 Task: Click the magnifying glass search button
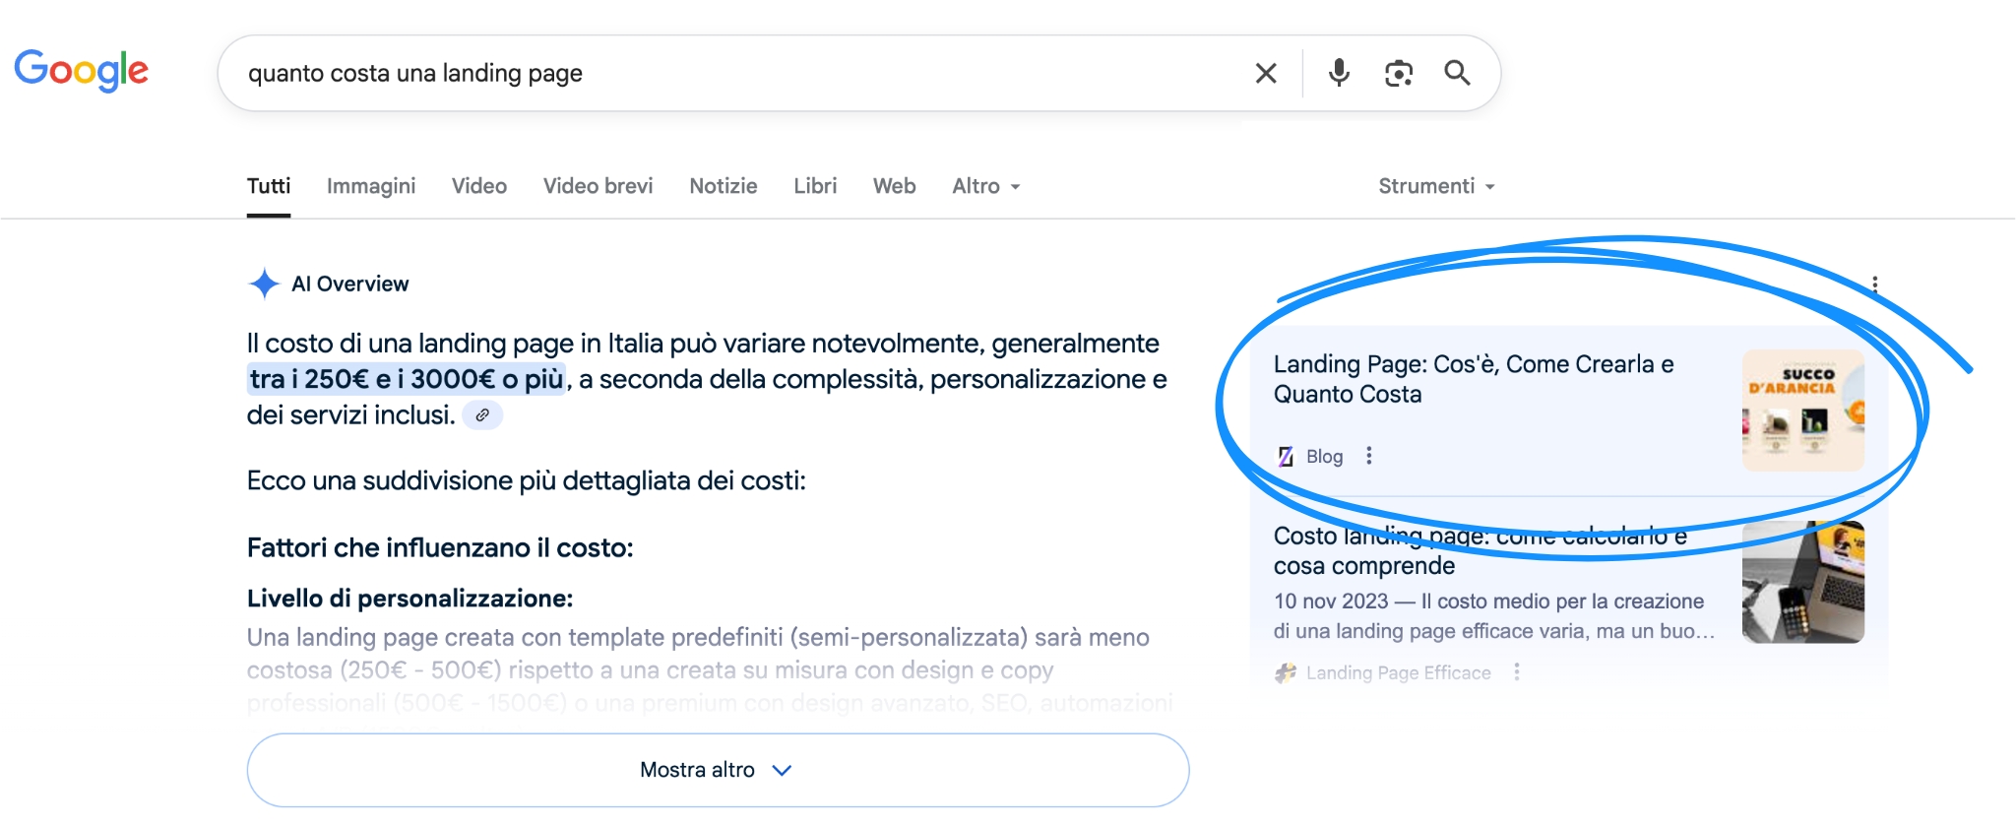coord(1457,73)
